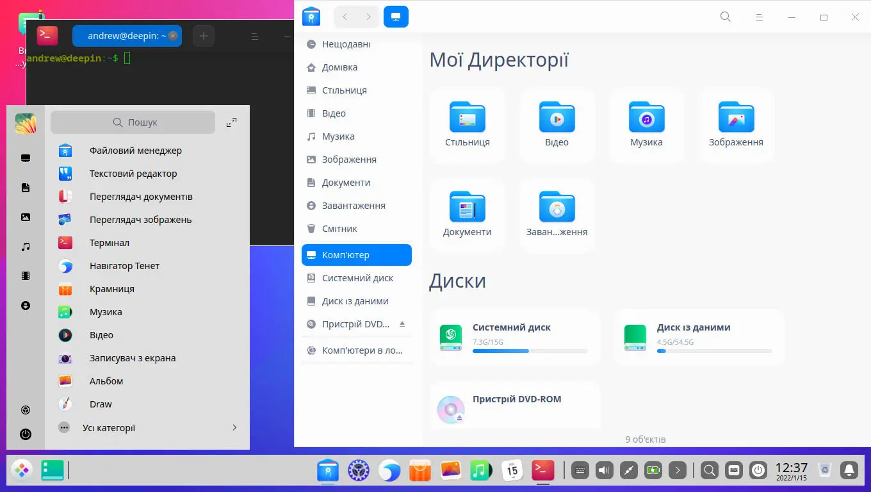Go forward in file manager navigation
This screenshot has height=492, width=871.
tap(368, 17)
